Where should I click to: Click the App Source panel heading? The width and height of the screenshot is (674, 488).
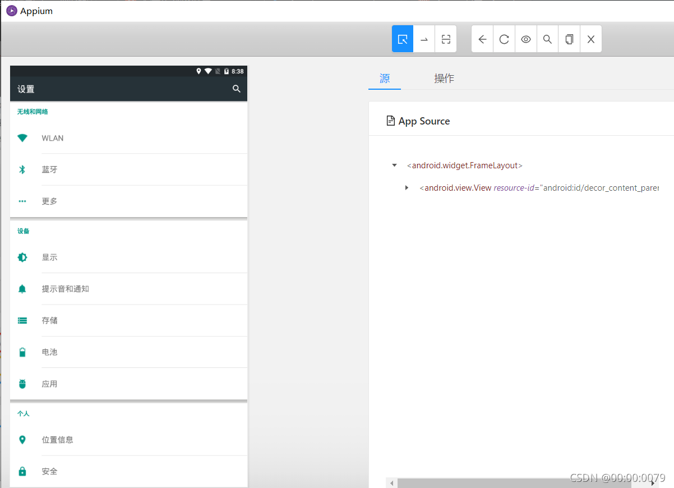418,121
